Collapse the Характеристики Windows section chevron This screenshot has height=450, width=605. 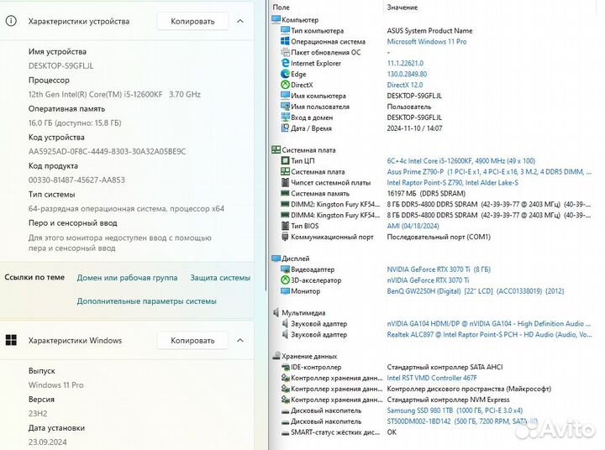click(240, 341)
